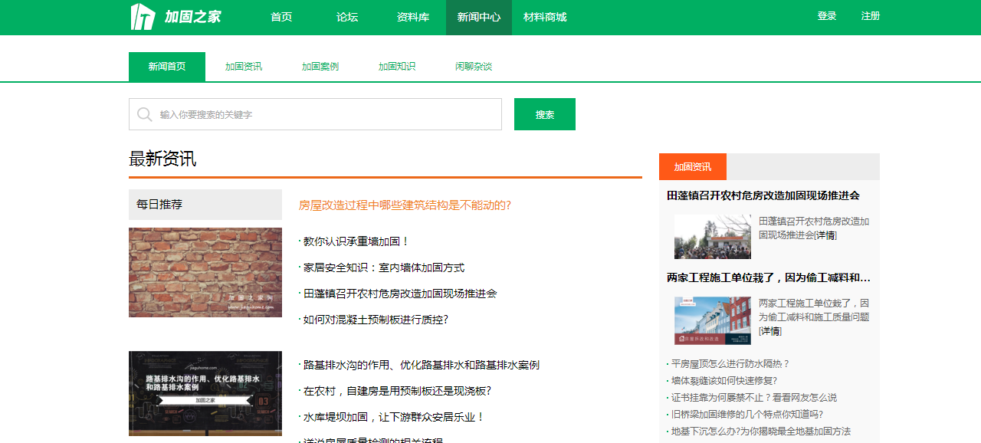Viewport: 981px width, 443px height.
Task: Click the magnifier icon in search box
Action: pyautogui.click(x=144, y=115)
